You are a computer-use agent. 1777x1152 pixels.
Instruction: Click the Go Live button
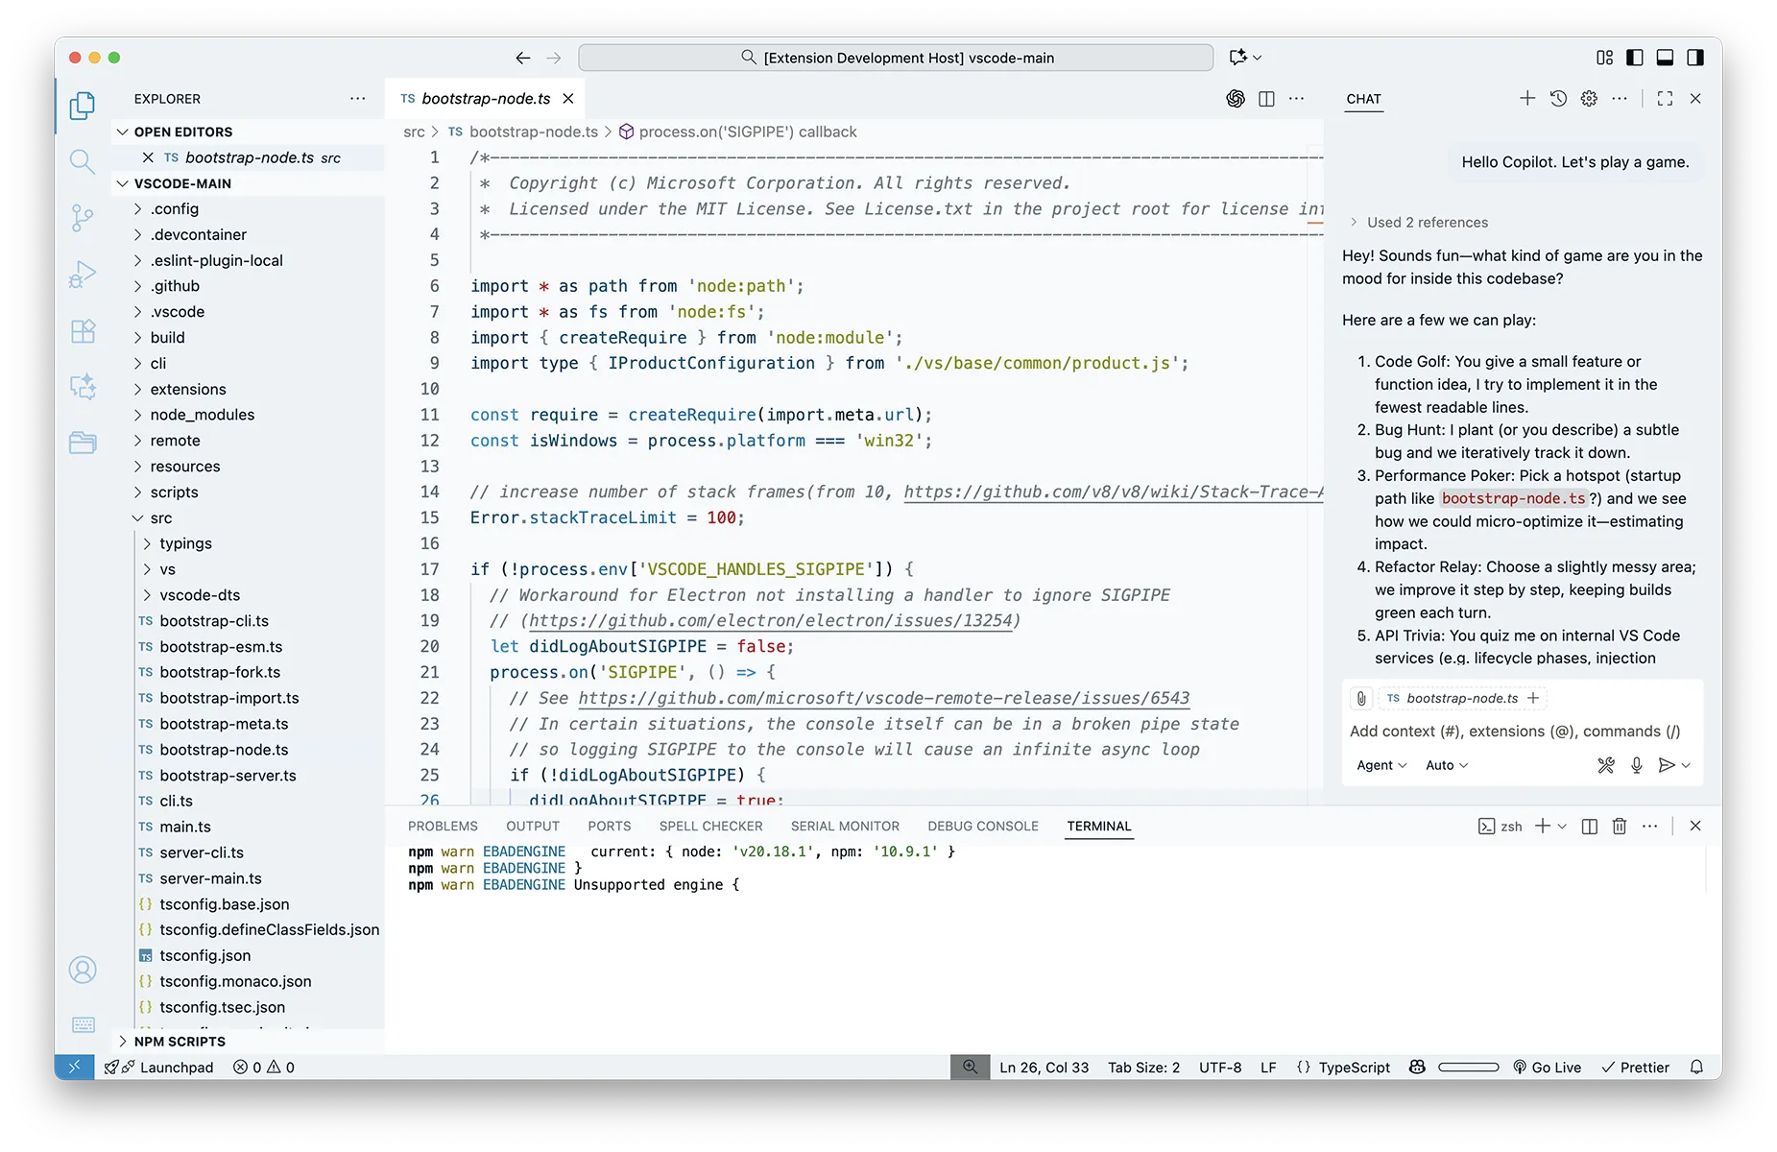point(1547,1067)
